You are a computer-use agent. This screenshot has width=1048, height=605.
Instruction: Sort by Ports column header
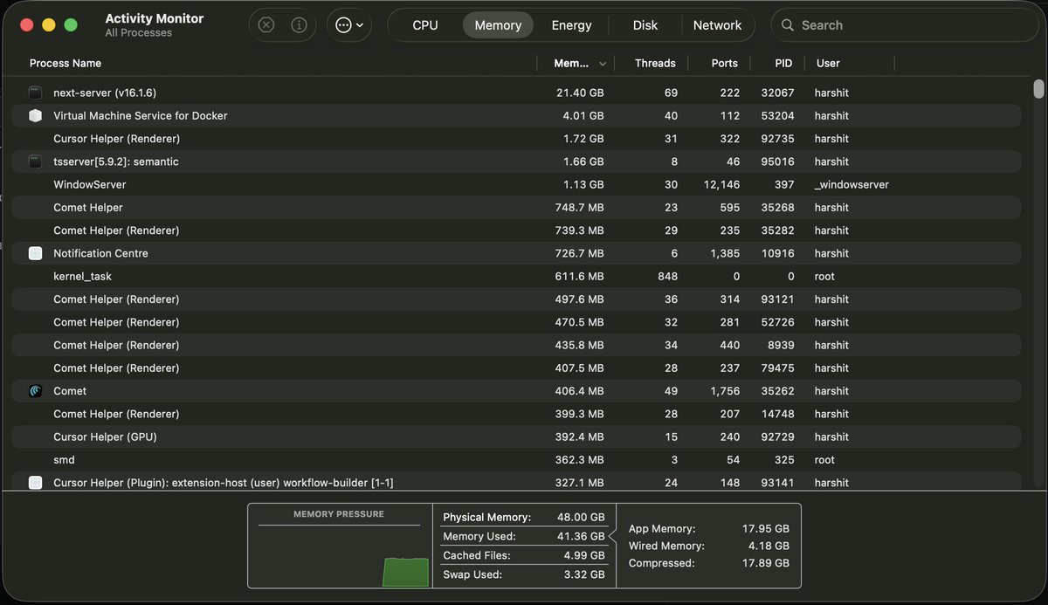pyautogui.click(x=724, y=63)
